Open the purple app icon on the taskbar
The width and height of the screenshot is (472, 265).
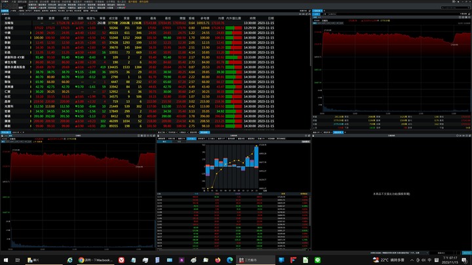[x=182, y=260]
